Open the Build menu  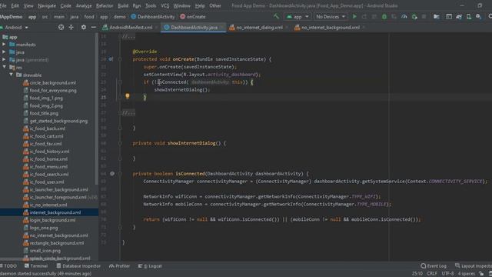(123, 5)
